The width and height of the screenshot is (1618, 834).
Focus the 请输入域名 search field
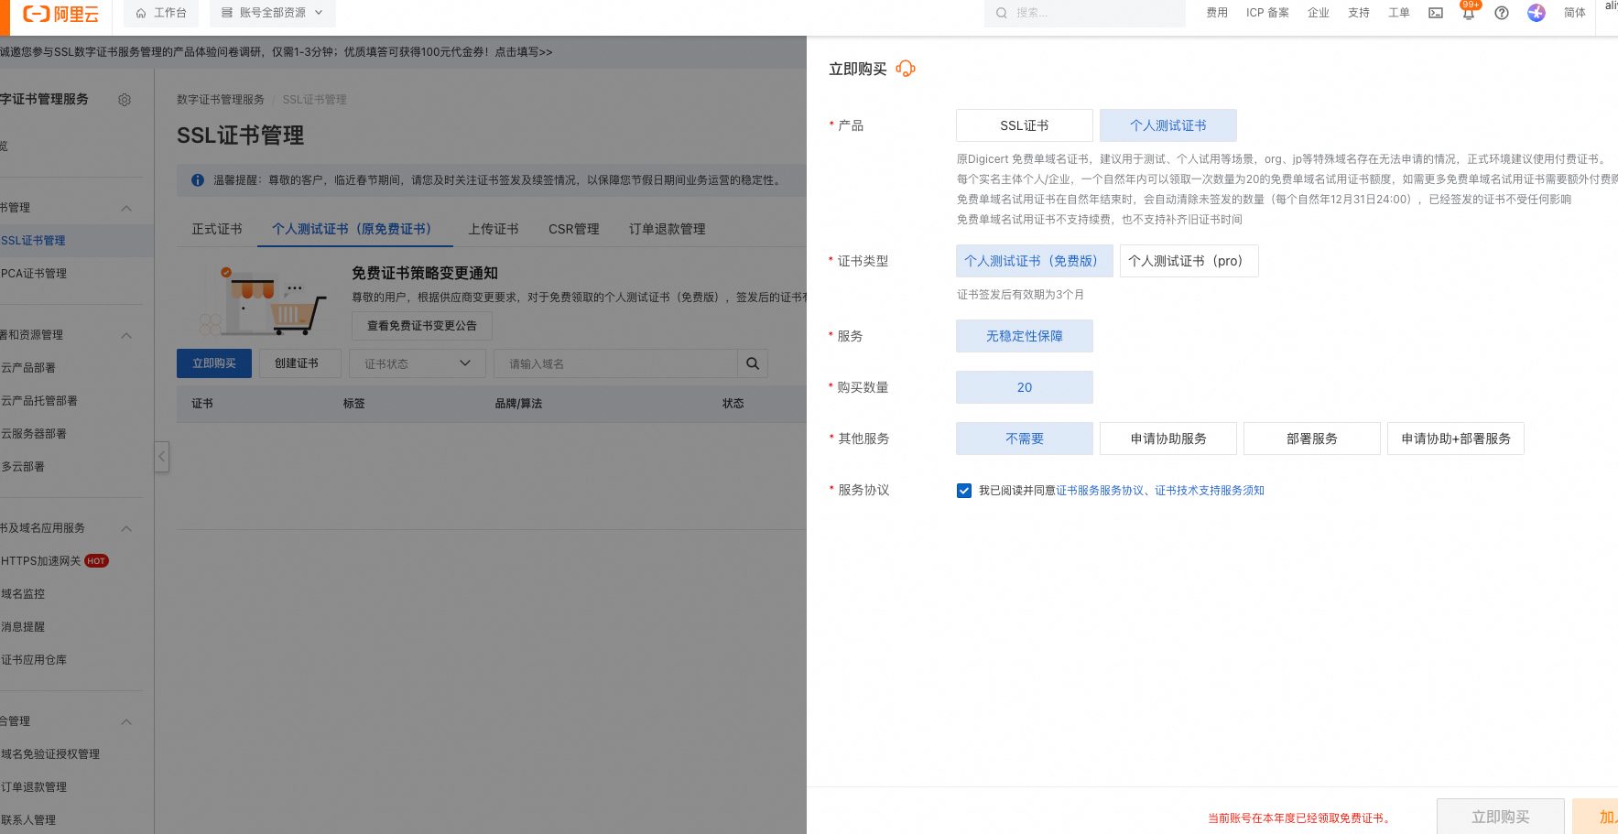615,363
